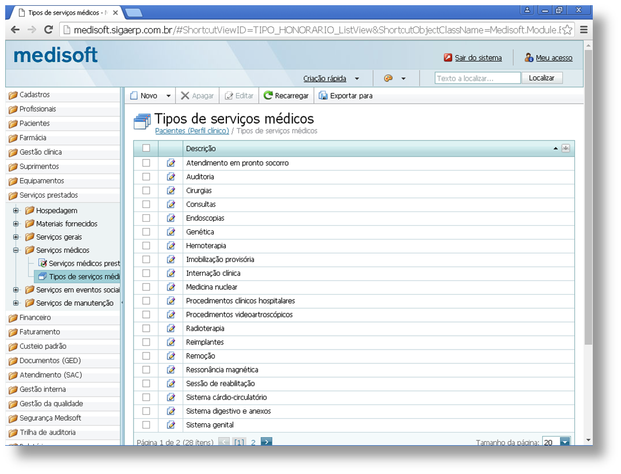Open edit icon of Cirurgias row
Screen dimensions: 621x474
(171, 191)
